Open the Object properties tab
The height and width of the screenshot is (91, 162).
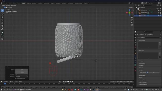(x=135, y=53)
